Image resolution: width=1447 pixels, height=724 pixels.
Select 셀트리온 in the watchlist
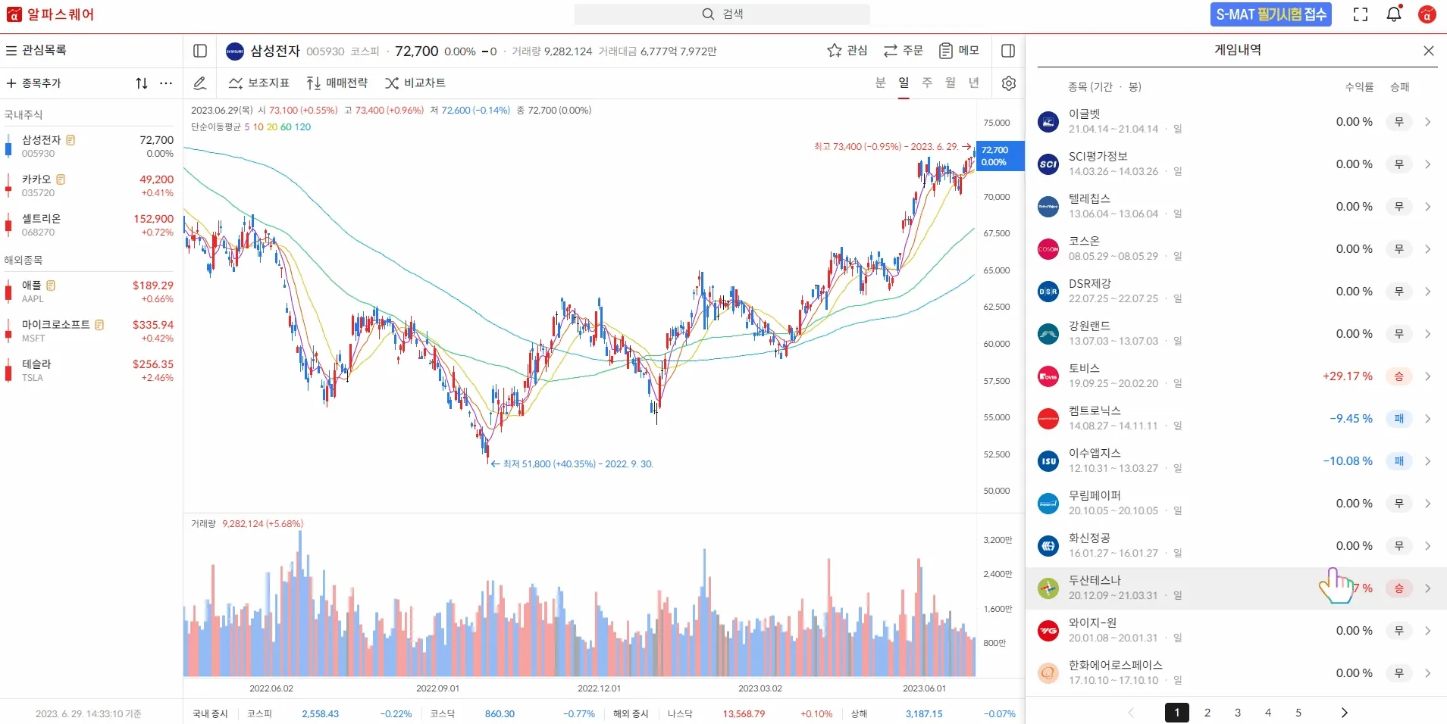91,225
